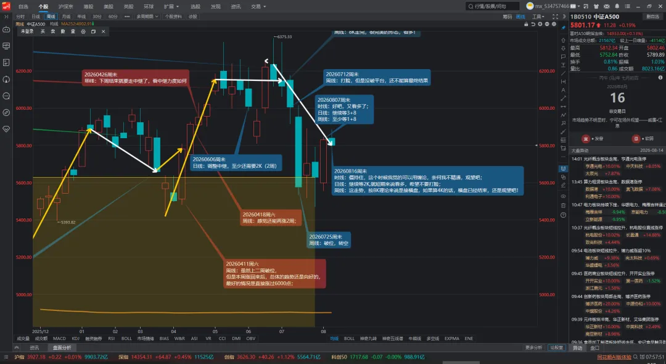
Task: Open the chart settings gear icon
Action: coord(554,24)
